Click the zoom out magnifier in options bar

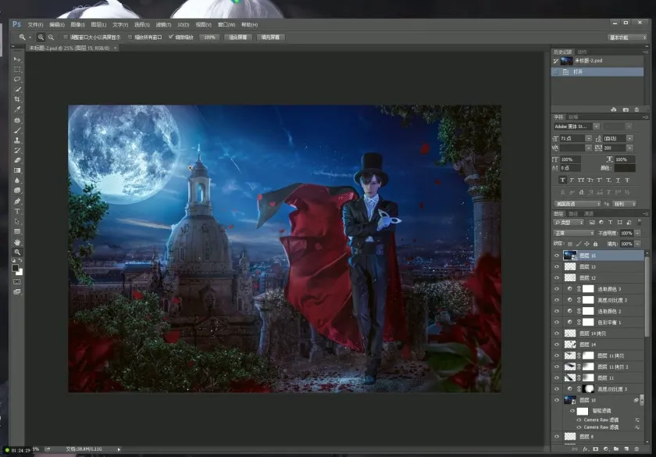point(51,37)
